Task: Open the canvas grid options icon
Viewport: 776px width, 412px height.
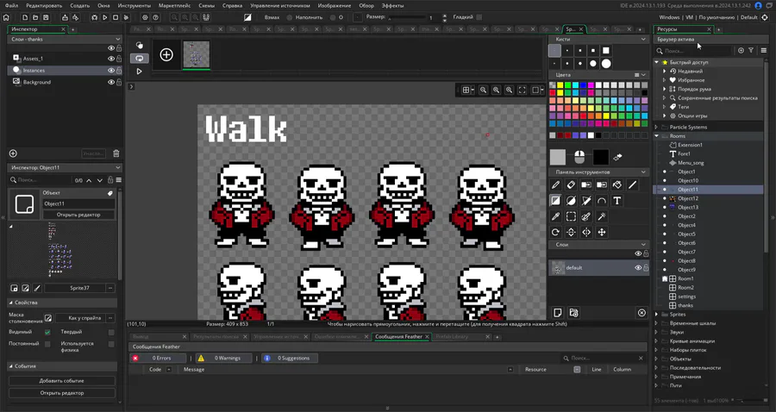Action: [x=466, y=90]
